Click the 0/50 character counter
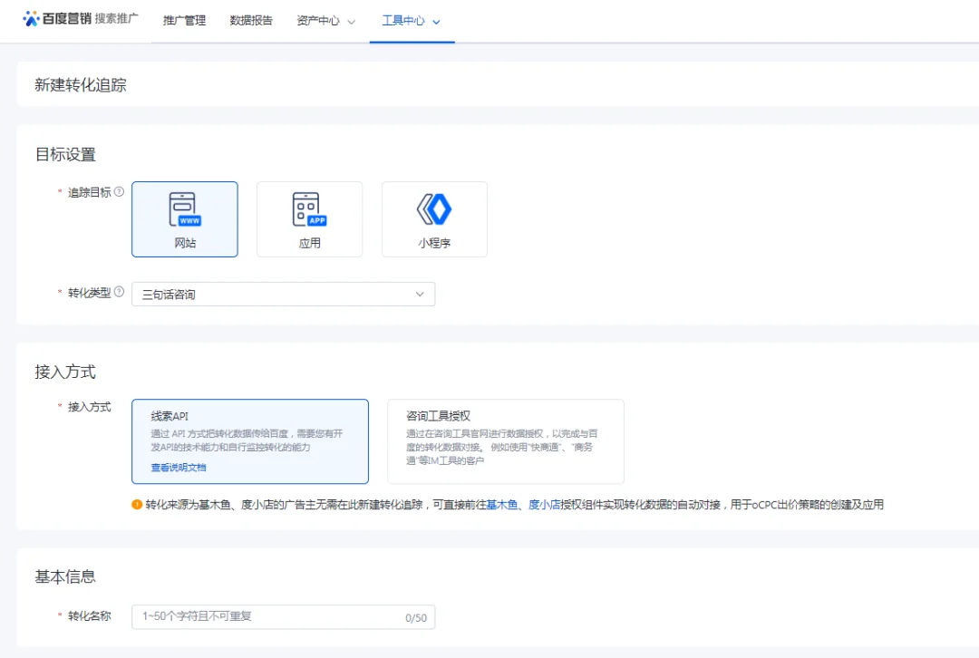Screen dimensions: 979x658 click(x=416, y=618)
